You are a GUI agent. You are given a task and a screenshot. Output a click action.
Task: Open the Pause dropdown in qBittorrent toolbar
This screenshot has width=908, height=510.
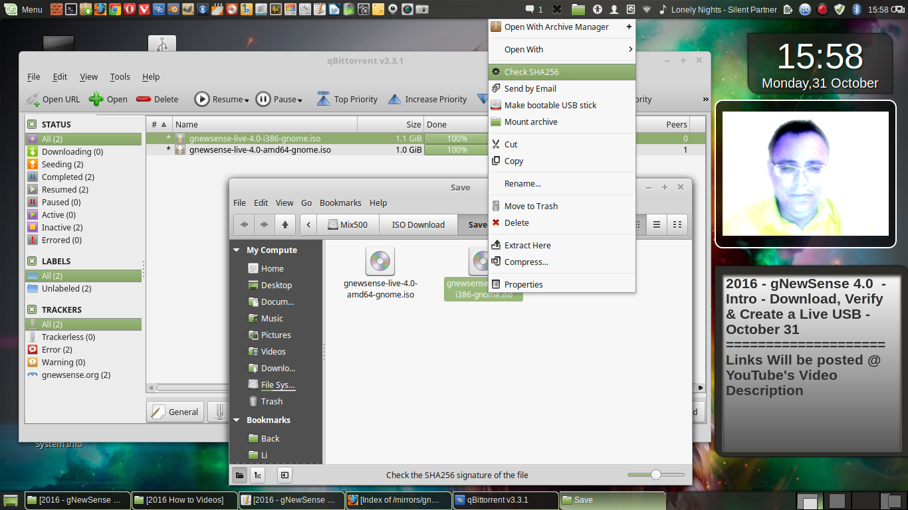point(300,100)
